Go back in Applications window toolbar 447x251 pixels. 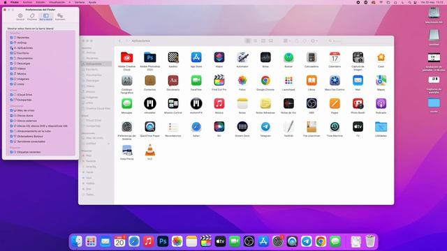119,41
